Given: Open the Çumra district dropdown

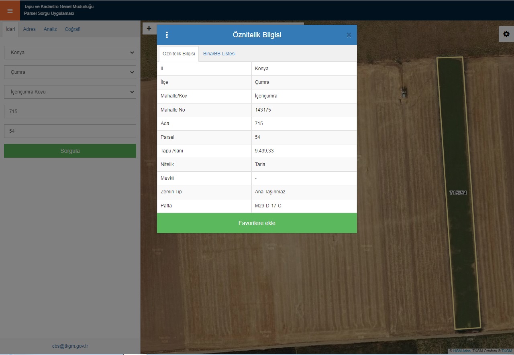Looking at the screenshot, I should coord(70,72).
